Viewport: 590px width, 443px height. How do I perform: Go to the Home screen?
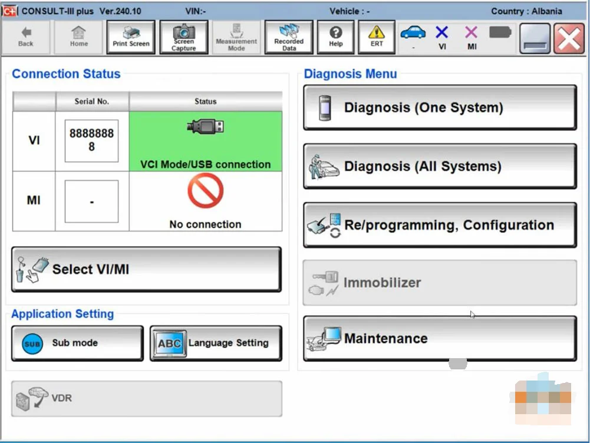(78, 37)
